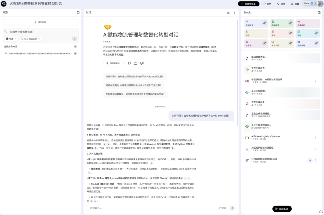Send message with arrow button

point(232,208)
